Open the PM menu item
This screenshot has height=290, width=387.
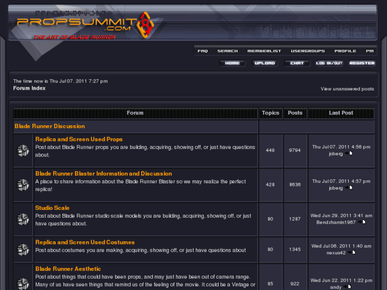click(370, 51)
